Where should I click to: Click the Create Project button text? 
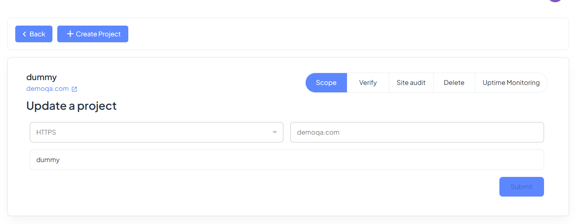pos(98,34)
